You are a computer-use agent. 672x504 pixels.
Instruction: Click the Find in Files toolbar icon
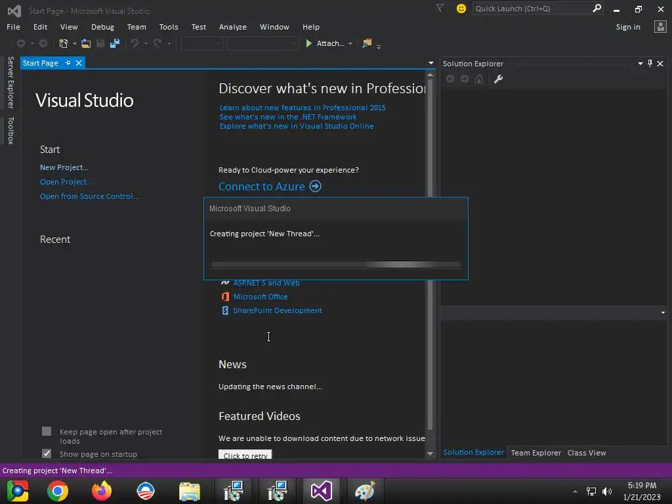click(367, 43)
